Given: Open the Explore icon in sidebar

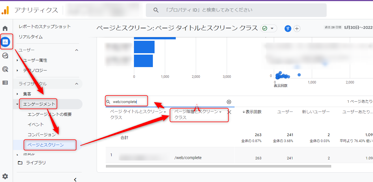Looking at the screenshot, I should point(5,55).
